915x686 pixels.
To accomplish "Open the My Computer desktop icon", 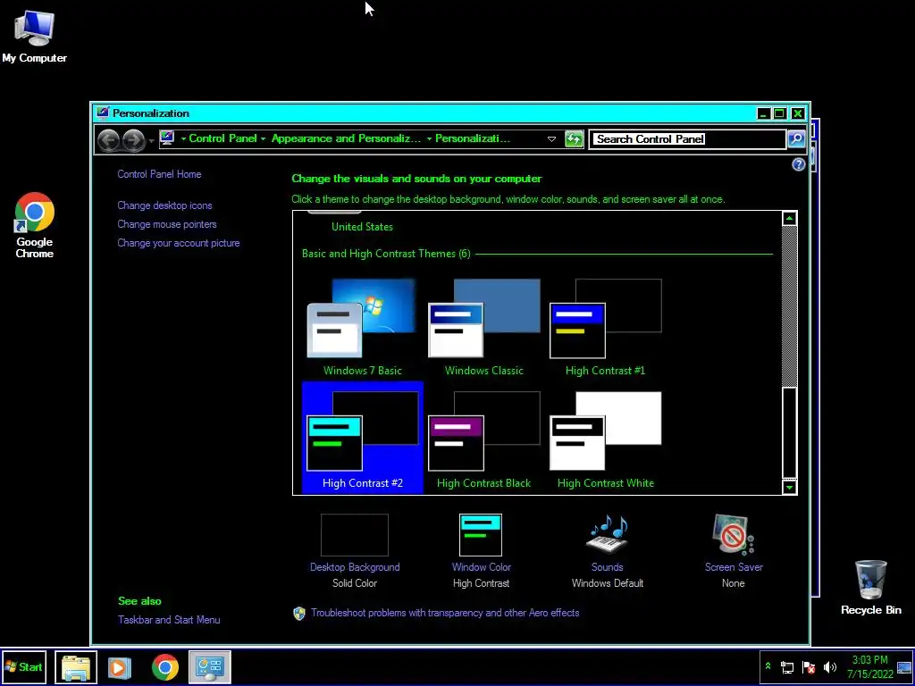I will 34,36.
